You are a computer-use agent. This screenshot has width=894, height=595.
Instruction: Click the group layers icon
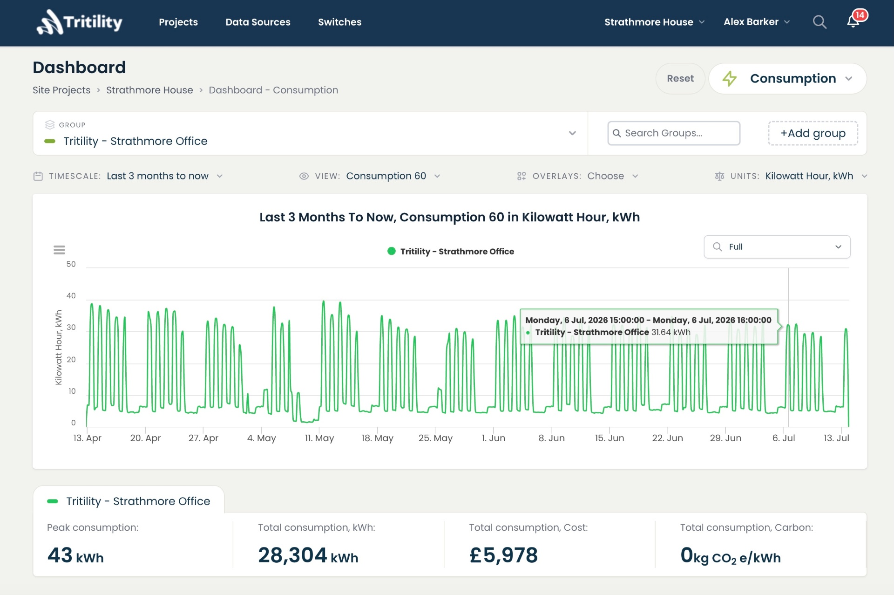[50, 125]
